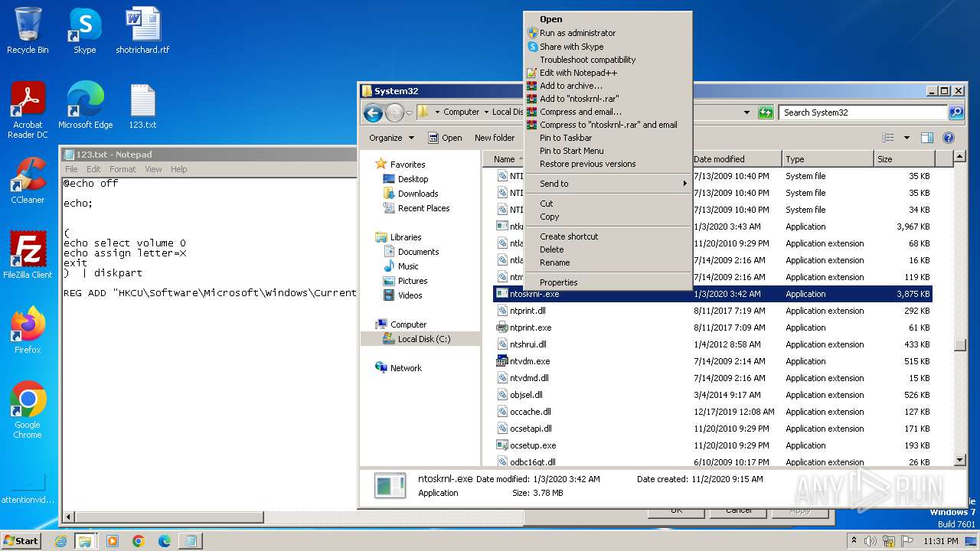Launch CCleaner from desktop

click(28, 181)
